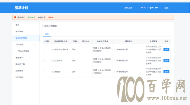Click 入围要求 column header
Image resolution: width=190 pixels, height=105 pixels.
154,41
